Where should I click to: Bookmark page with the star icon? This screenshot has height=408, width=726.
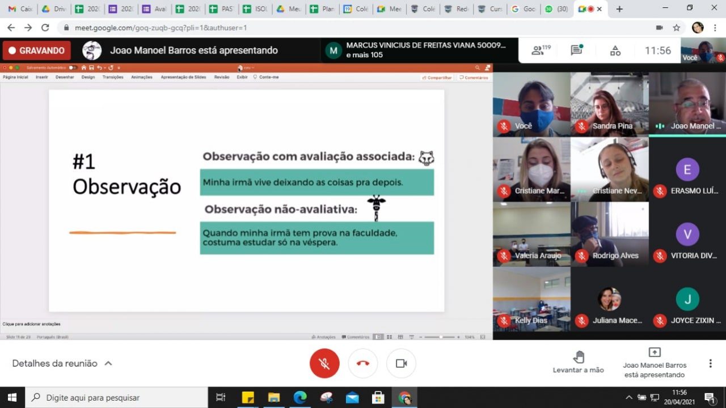click(676, 28)
